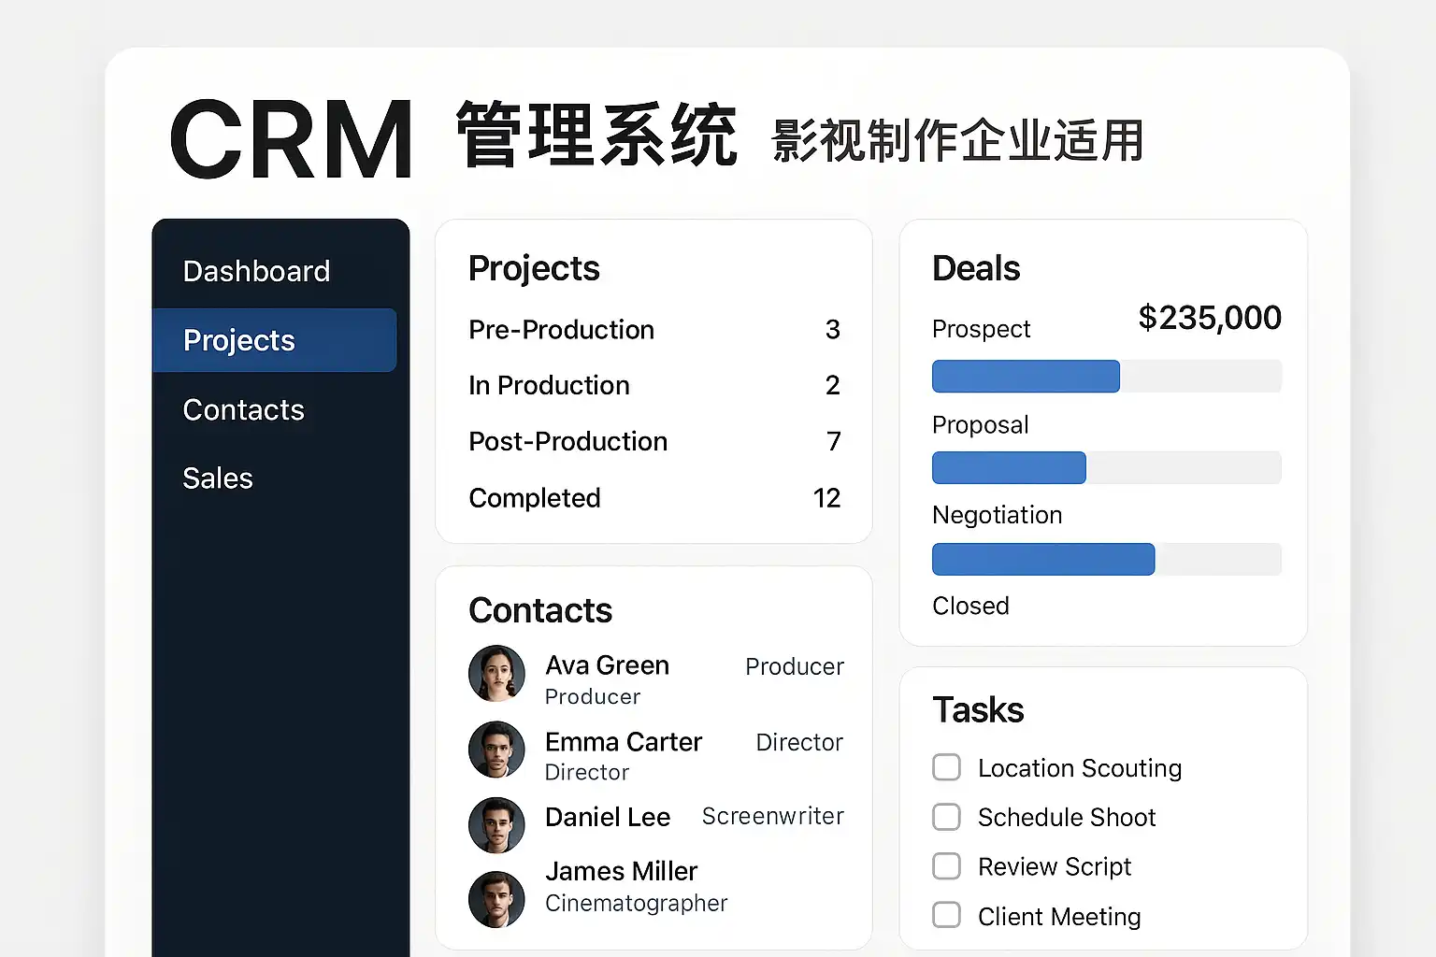Go to Contacts in the sidebar
Image resolution: width=1436 pixels, height=957 pixels.
coord(243,409)
